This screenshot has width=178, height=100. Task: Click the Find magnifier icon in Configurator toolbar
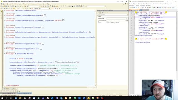pos(25,6)
